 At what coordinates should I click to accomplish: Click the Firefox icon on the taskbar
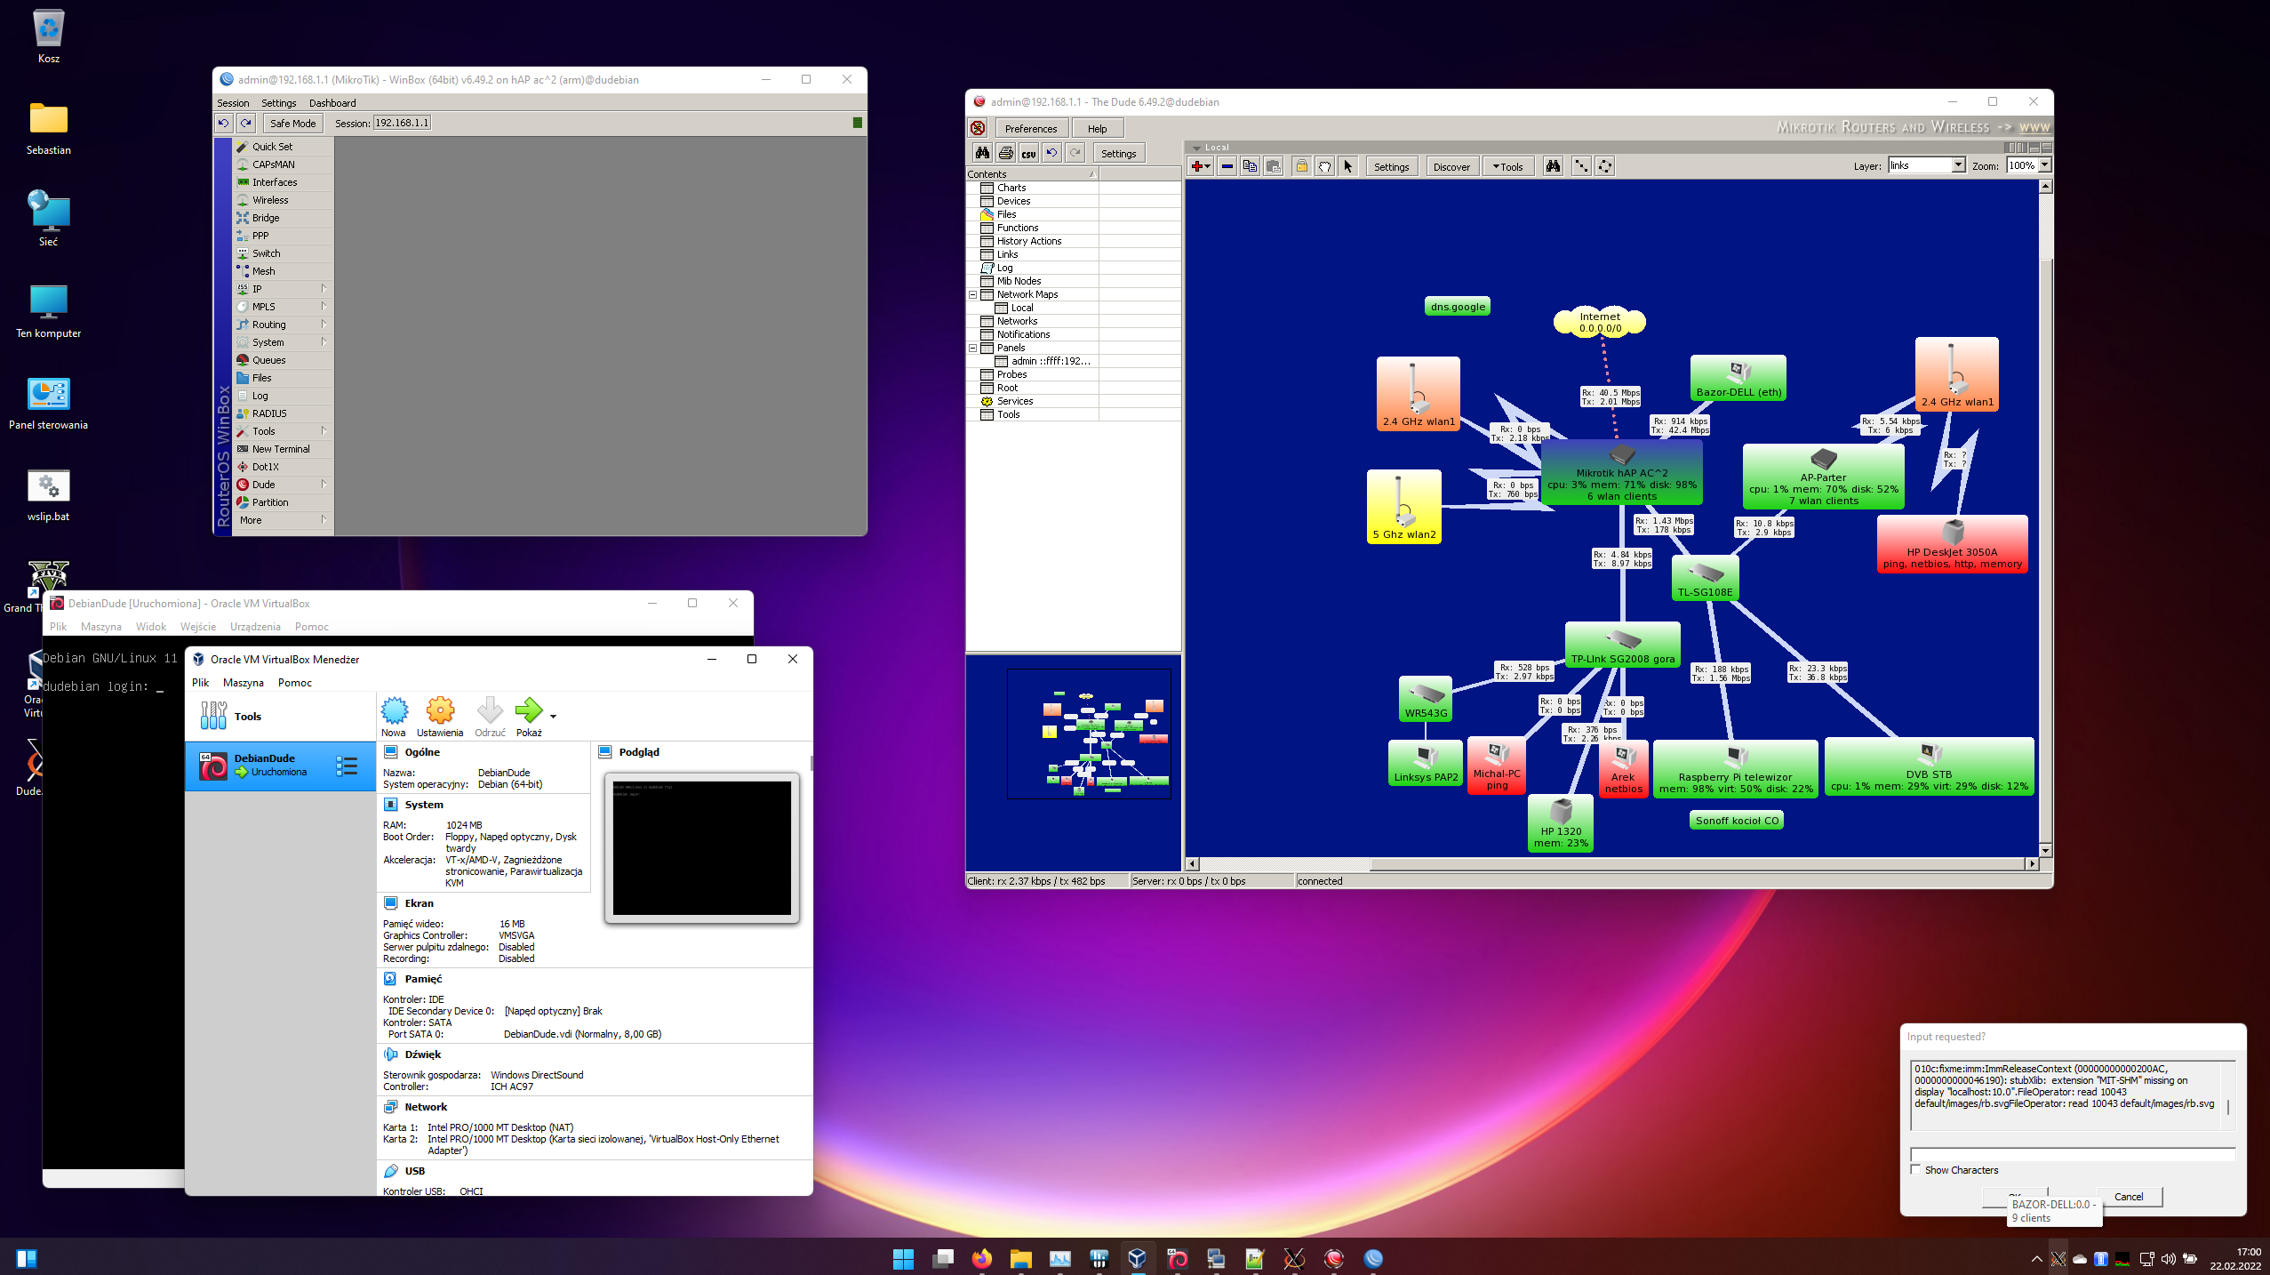click(x=981, y=1258)
